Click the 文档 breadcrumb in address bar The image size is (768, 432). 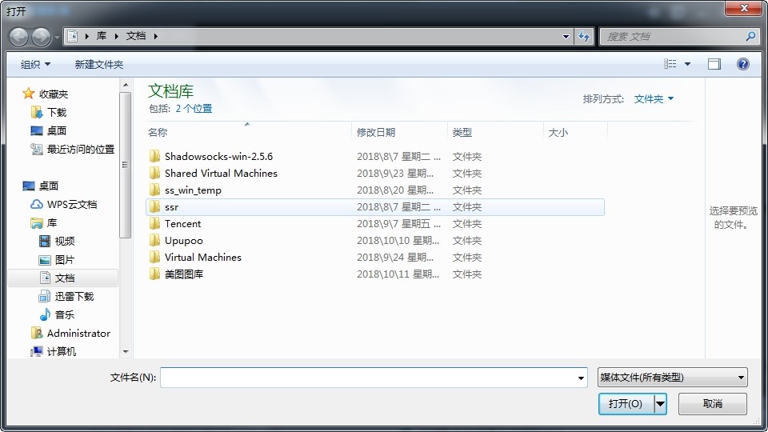[136, 36]
